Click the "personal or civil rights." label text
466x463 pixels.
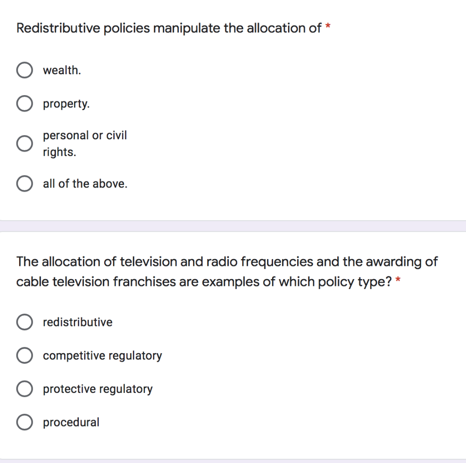tap(85, 143)
